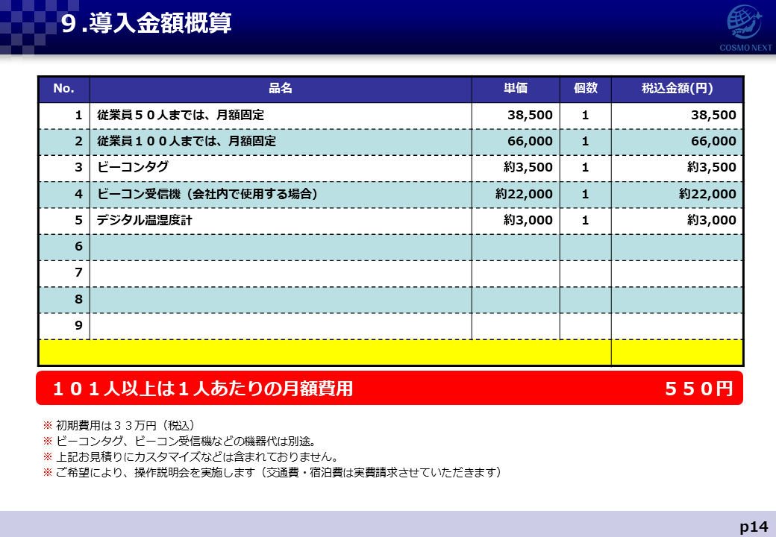Select the item name 従業員50人までは、月額固定

click(181, 115)
